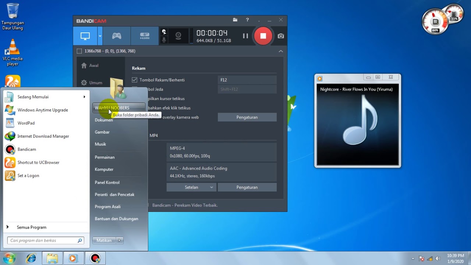Stop recording with the red stop button
This screenshot has width=471, height=265.
[x=263, y=36]
